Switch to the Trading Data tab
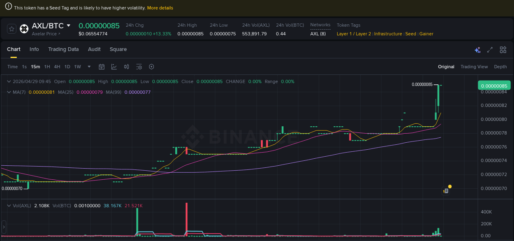 point(63,49)
